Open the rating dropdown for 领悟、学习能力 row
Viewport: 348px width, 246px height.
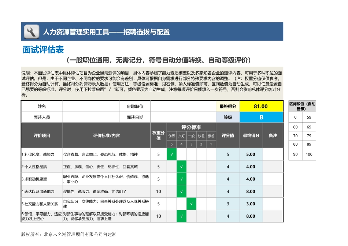coord(181,216)
